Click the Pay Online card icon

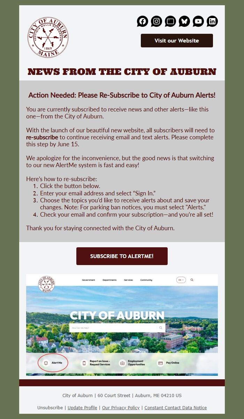tap(159, 363)
